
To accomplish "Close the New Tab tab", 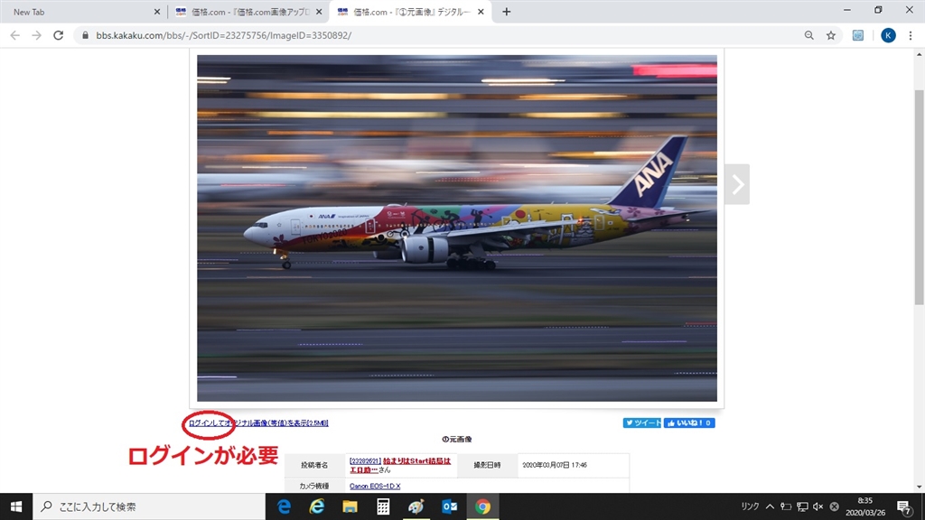I will point(157,12).
